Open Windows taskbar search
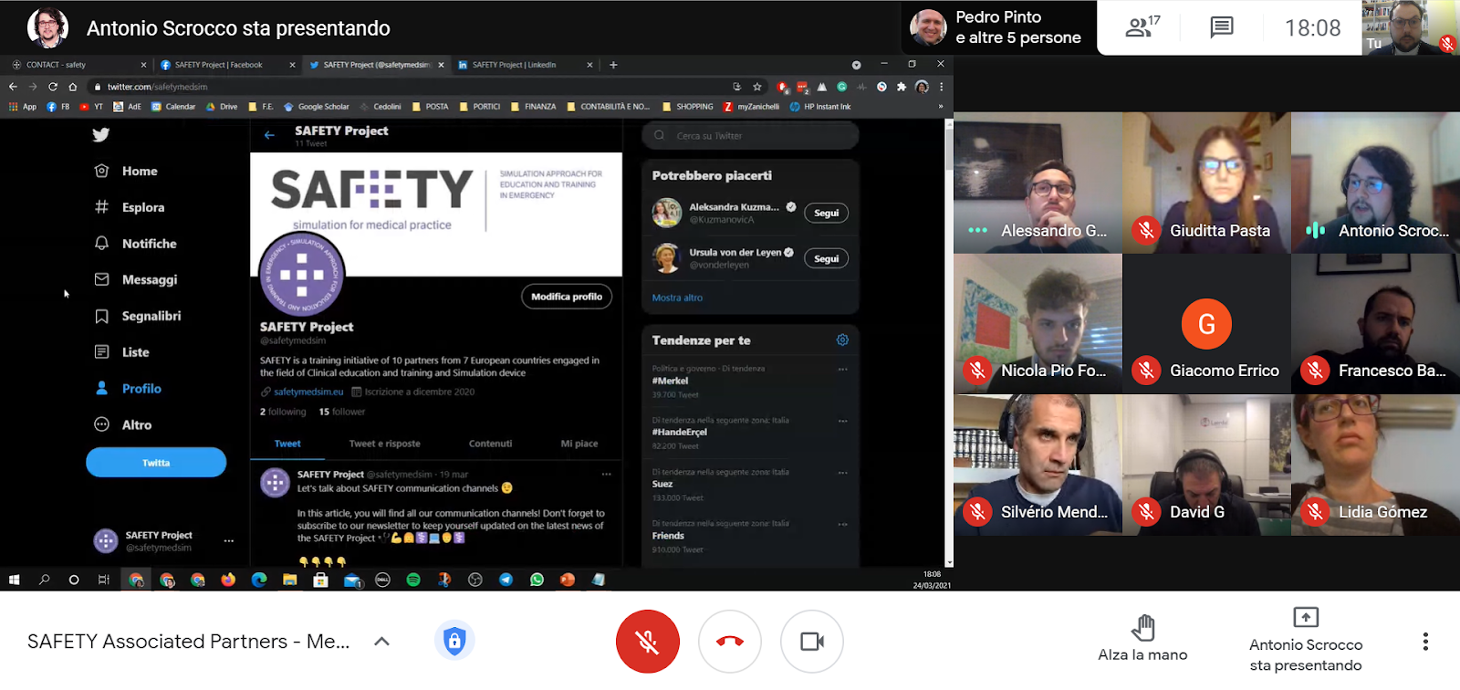 click(44, 580)
